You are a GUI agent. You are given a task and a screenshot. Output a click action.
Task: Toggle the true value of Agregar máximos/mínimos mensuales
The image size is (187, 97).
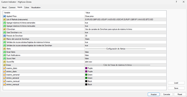pos(87,26)
